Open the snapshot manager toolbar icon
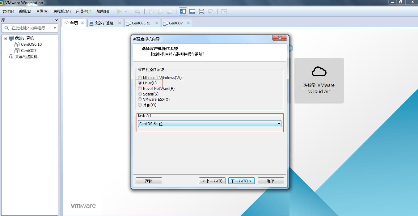The image size is (418, 216). click(x=170, y=11)
